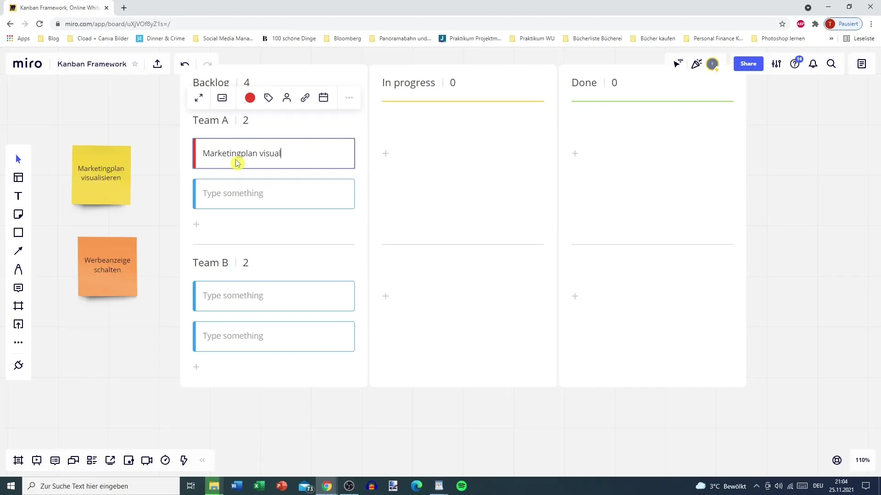Select the cursor/select tool

point(17,158)
